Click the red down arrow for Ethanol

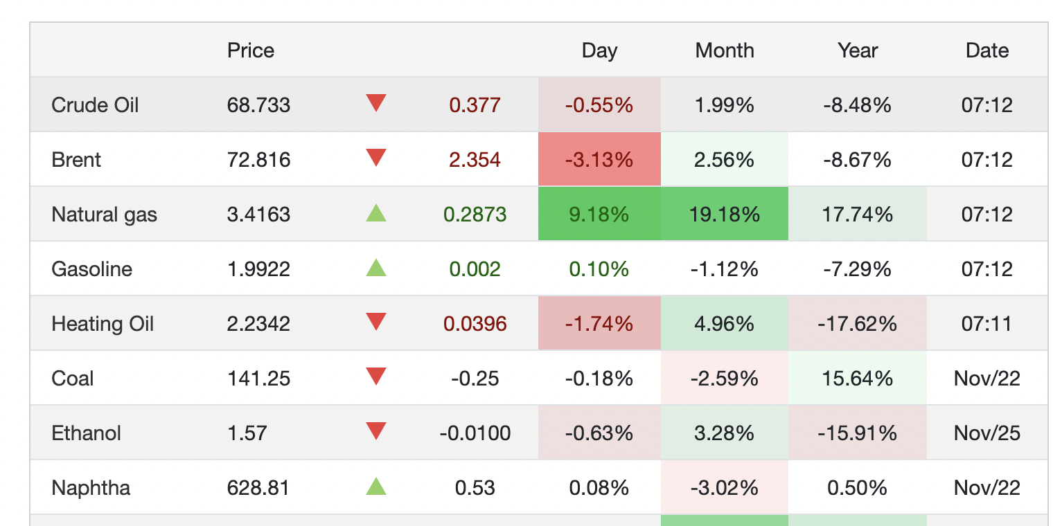(x=376, y=431)
